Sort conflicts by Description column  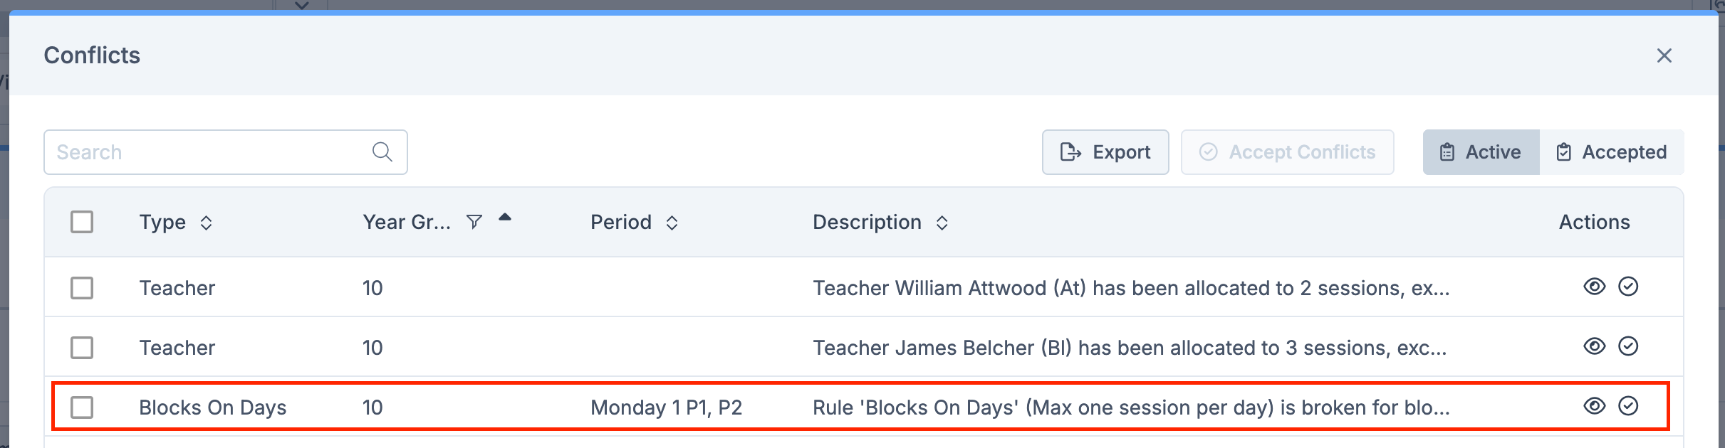coord(942,223)
